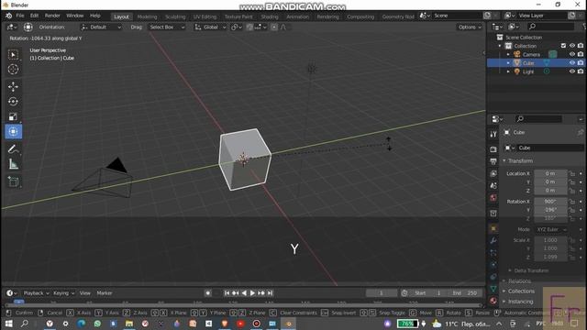Hide the Cube in viewport via eye
The image size is (587, 330).
pos(572,63)
